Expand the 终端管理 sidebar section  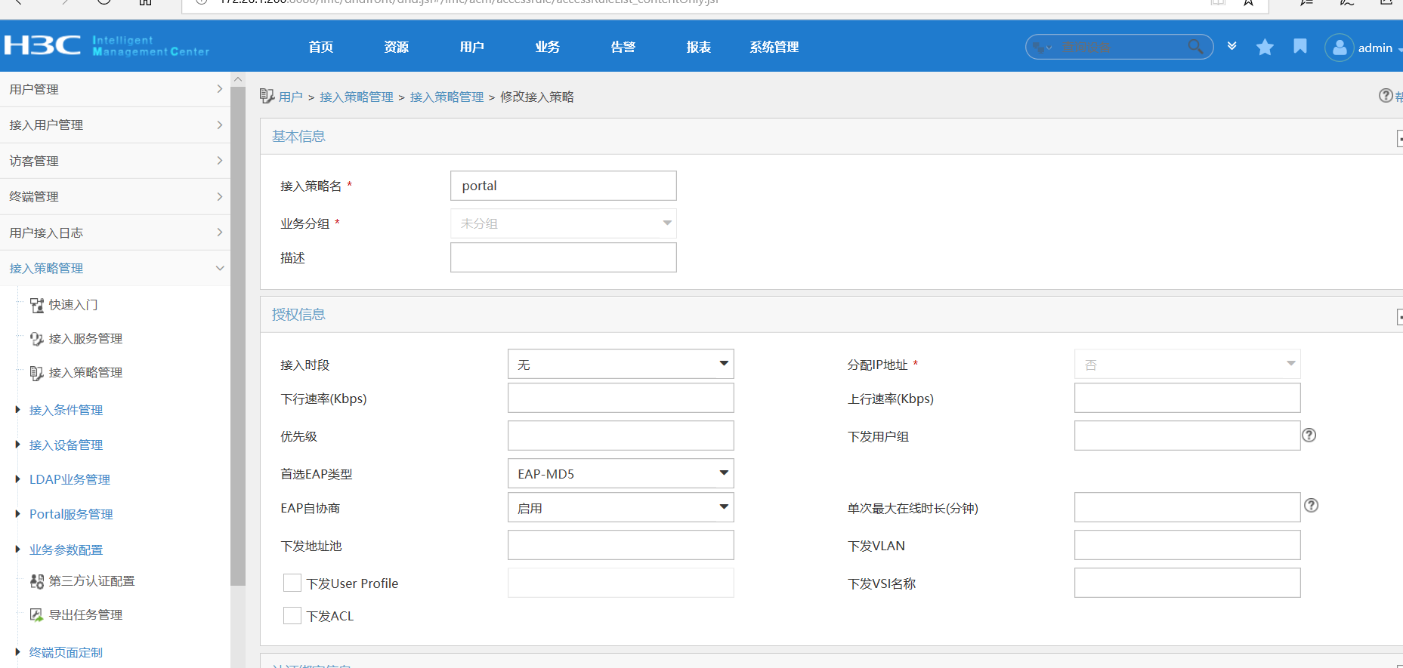(x=115, y=197)
